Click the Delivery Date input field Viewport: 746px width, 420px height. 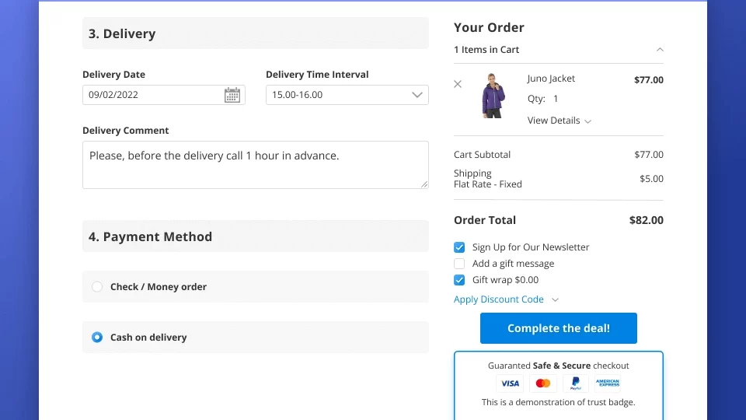click(152, 95)
